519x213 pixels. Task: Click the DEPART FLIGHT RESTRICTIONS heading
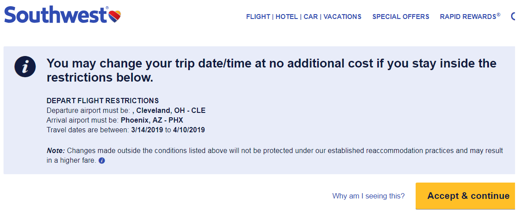click(x=102, y=101)
